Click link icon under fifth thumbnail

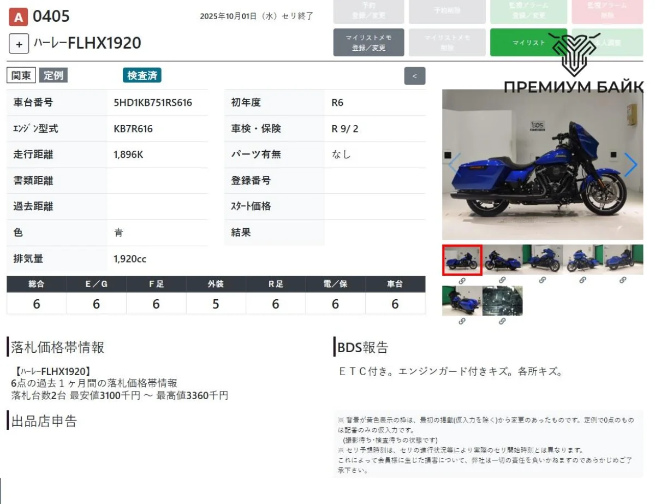(x=623, y=280)
